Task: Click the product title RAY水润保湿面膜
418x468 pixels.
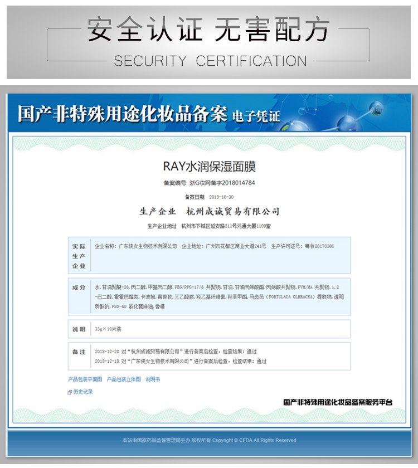Action: pyautogui.click(x=210, y=167)
